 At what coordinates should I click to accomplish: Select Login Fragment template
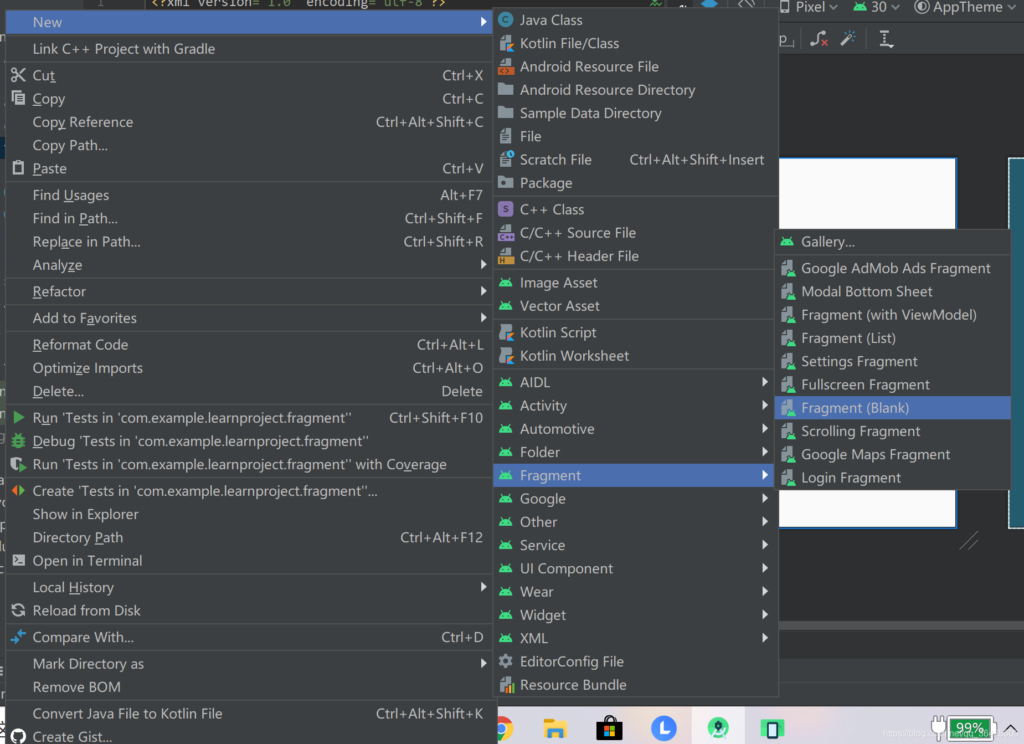pyautogui.click(x=893, y=478)
